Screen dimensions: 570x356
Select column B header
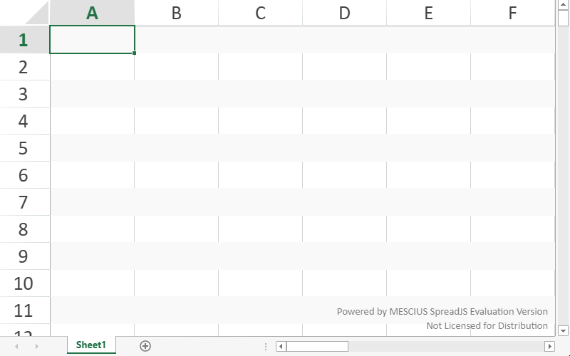point(176,13)
